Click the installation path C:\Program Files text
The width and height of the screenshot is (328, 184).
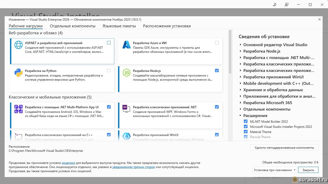46,151
